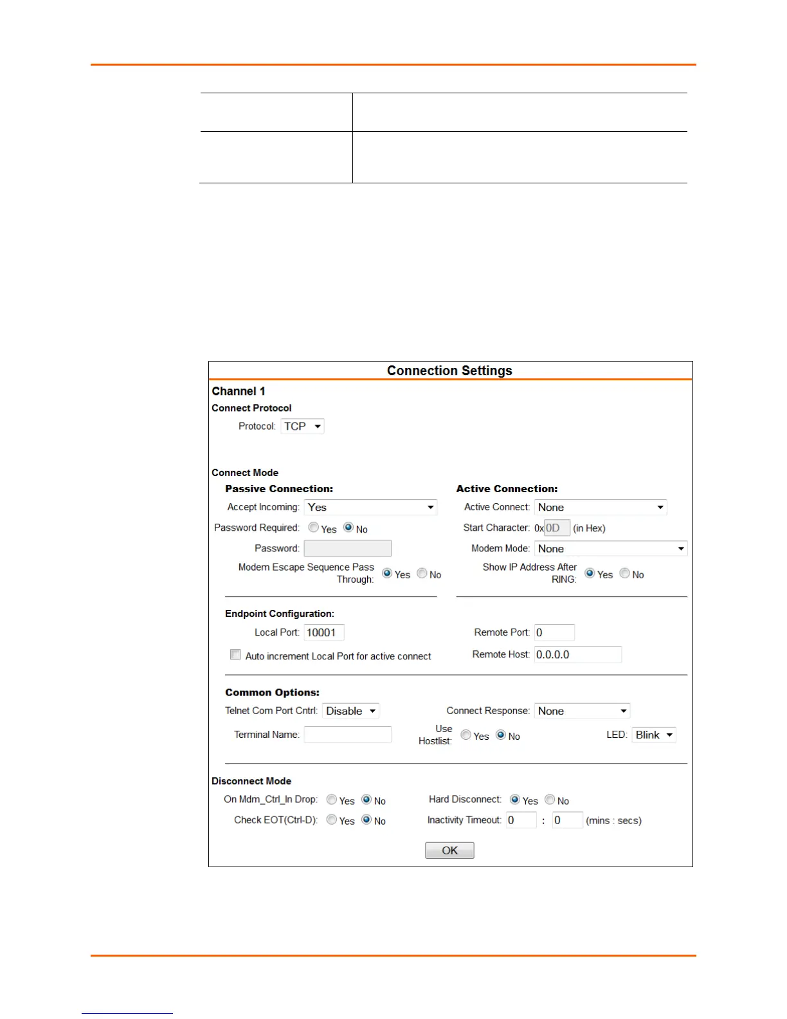The height and width of the screenshot is (1019, 787).
Task: Open the Protocol TCP dropdown
Action: [x=302, y=426]
